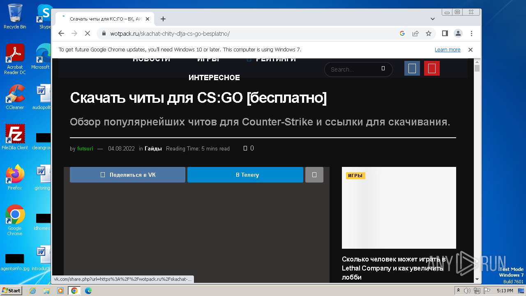Submit search with the magnifier icon
The width and height of the screenshot is (526, 296).
pos(383,69)
